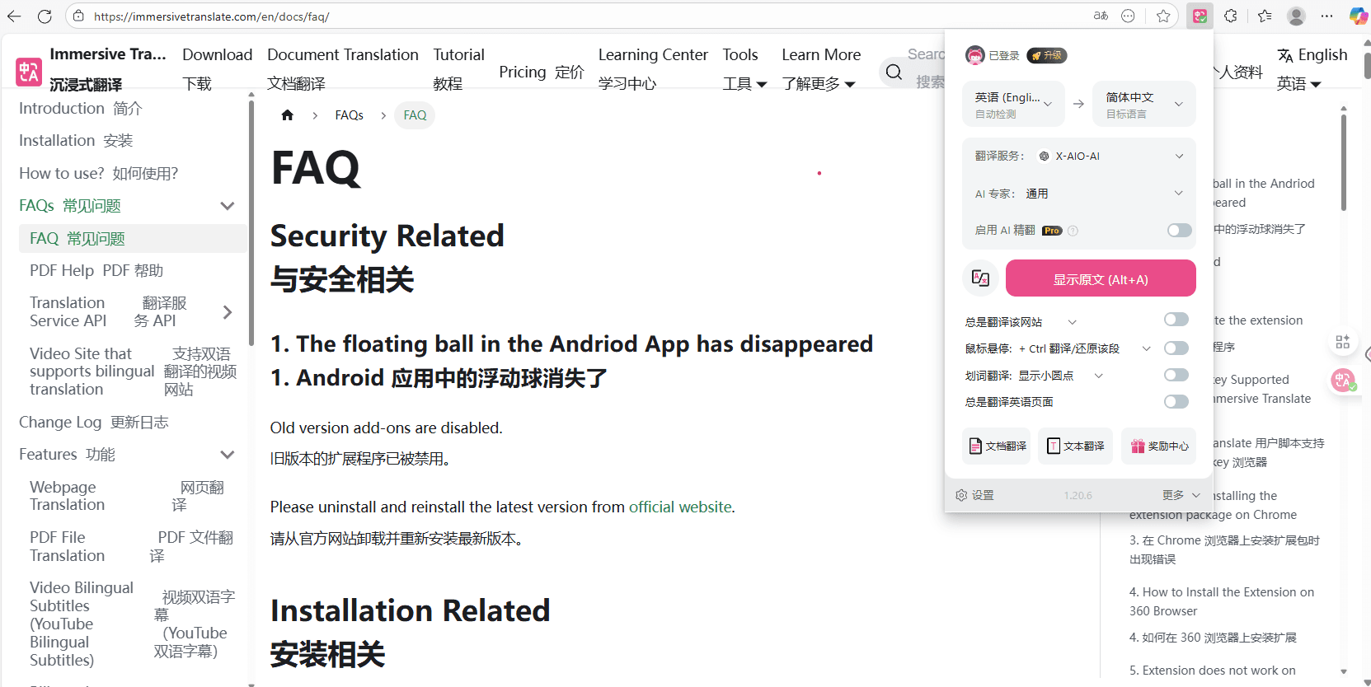Image resolution: width=1371 pixels, height=687 pixels.
Task: Open 文档翻译 document translation in popup
Action: click(x=997, y=446)
